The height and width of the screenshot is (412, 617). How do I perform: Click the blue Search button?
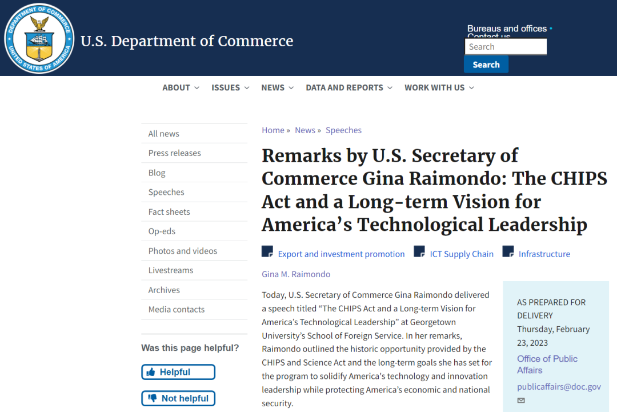[486, 65]
